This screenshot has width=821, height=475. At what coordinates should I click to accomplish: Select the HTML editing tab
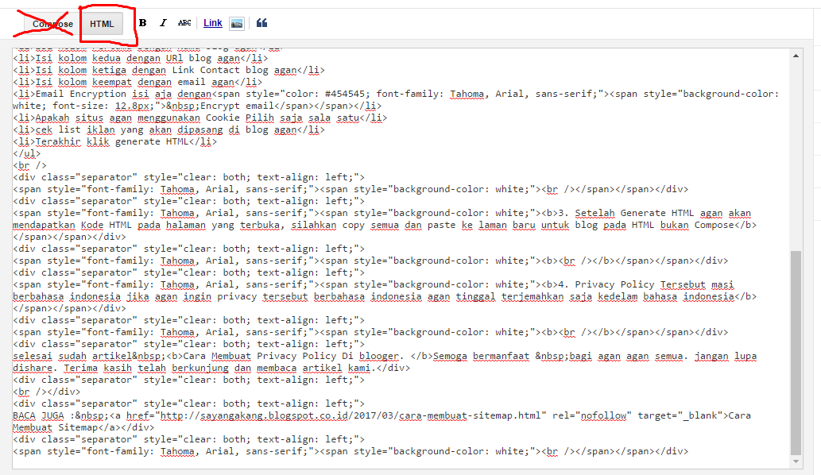(x=101, y=23)
